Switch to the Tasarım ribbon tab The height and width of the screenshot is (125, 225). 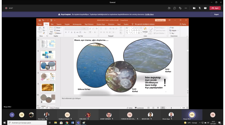59,24
